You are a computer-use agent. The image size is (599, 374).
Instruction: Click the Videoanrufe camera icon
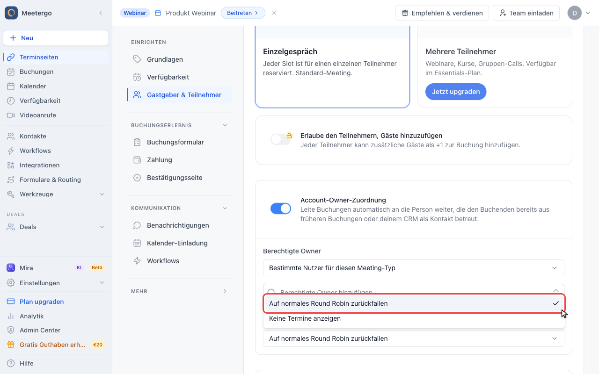point(11,115)
